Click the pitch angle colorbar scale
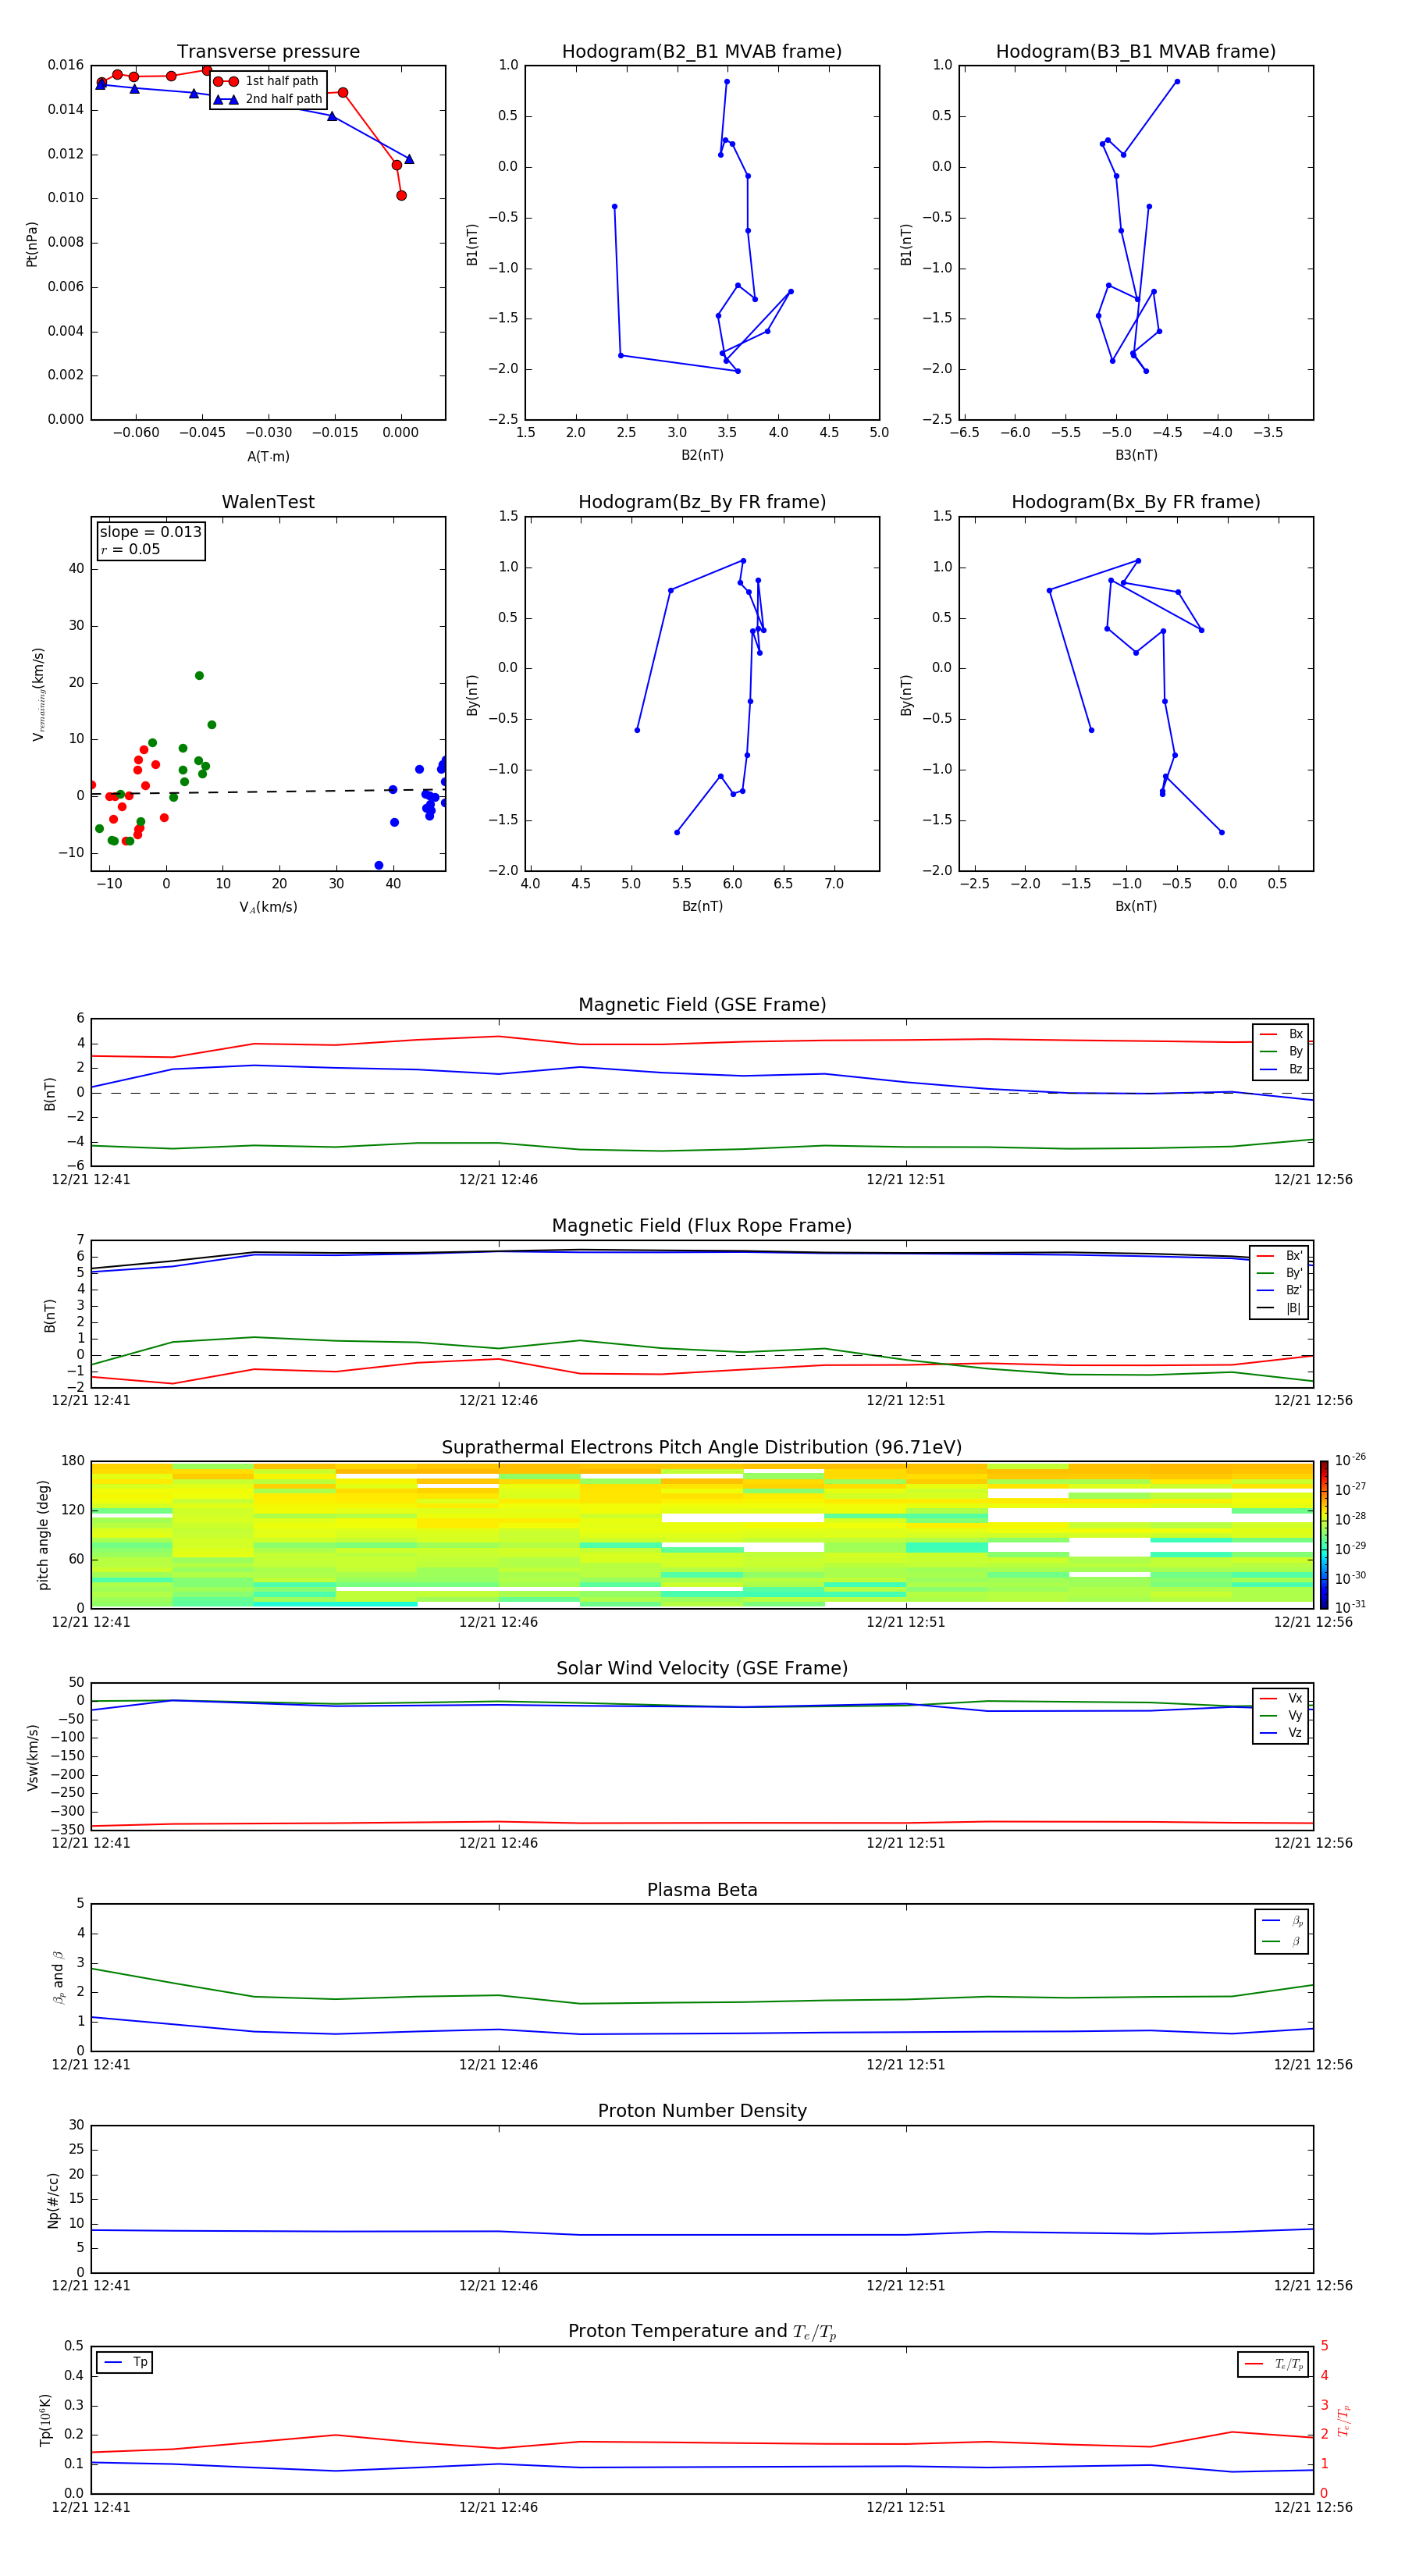Image resolution: width=1405 pixels, height=2576 pixels. pyautogui.click(x=1324, y=1535)
